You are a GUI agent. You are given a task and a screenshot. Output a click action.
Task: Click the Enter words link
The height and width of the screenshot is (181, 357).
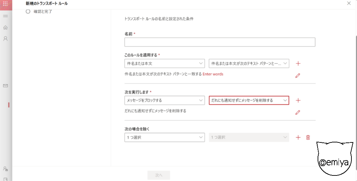tap(213, 74)
